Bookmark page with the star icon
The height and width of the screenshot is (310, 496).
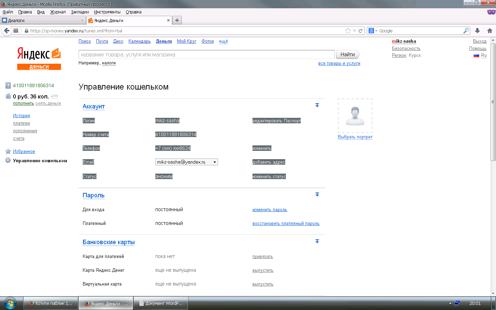pyautogui.click(x=348, y=31)
